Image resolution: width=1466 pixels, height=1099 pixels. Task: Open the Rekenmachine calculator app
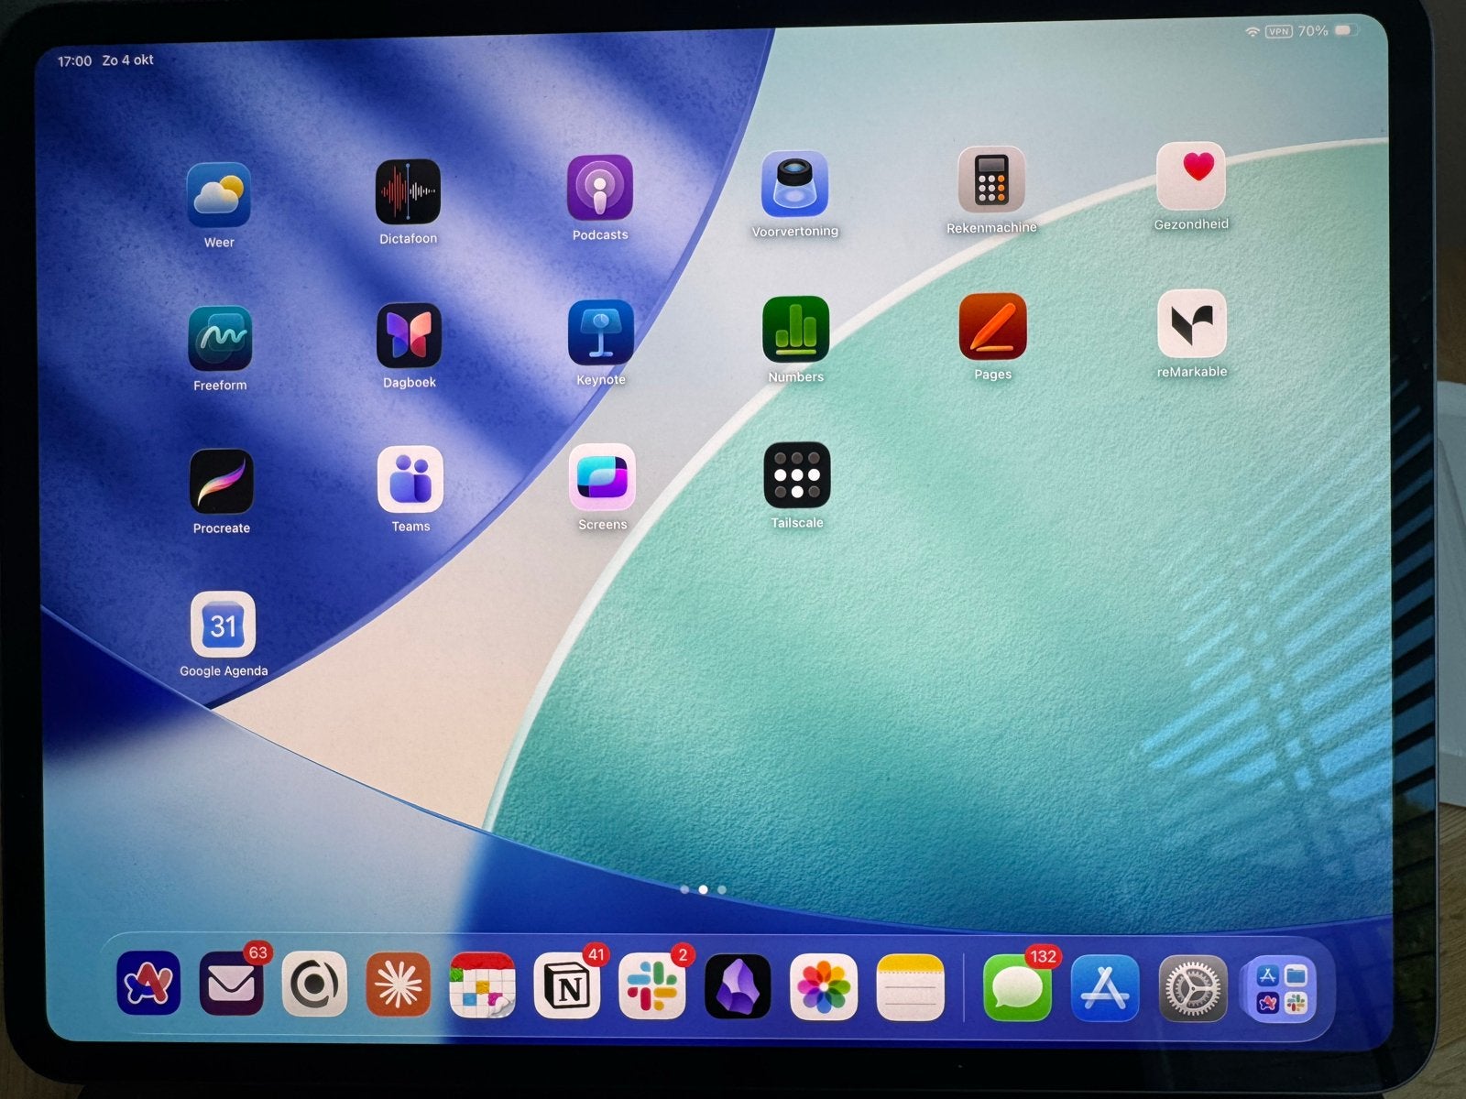[x=991, y=180]
